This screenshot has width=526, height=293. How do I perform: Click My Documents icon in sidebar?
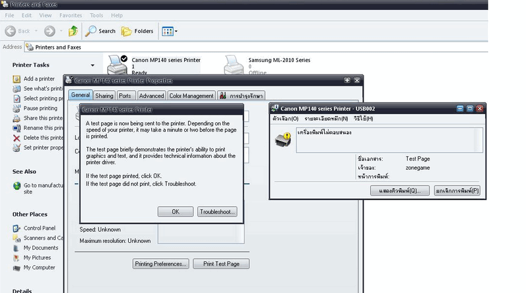coord(16,248)
